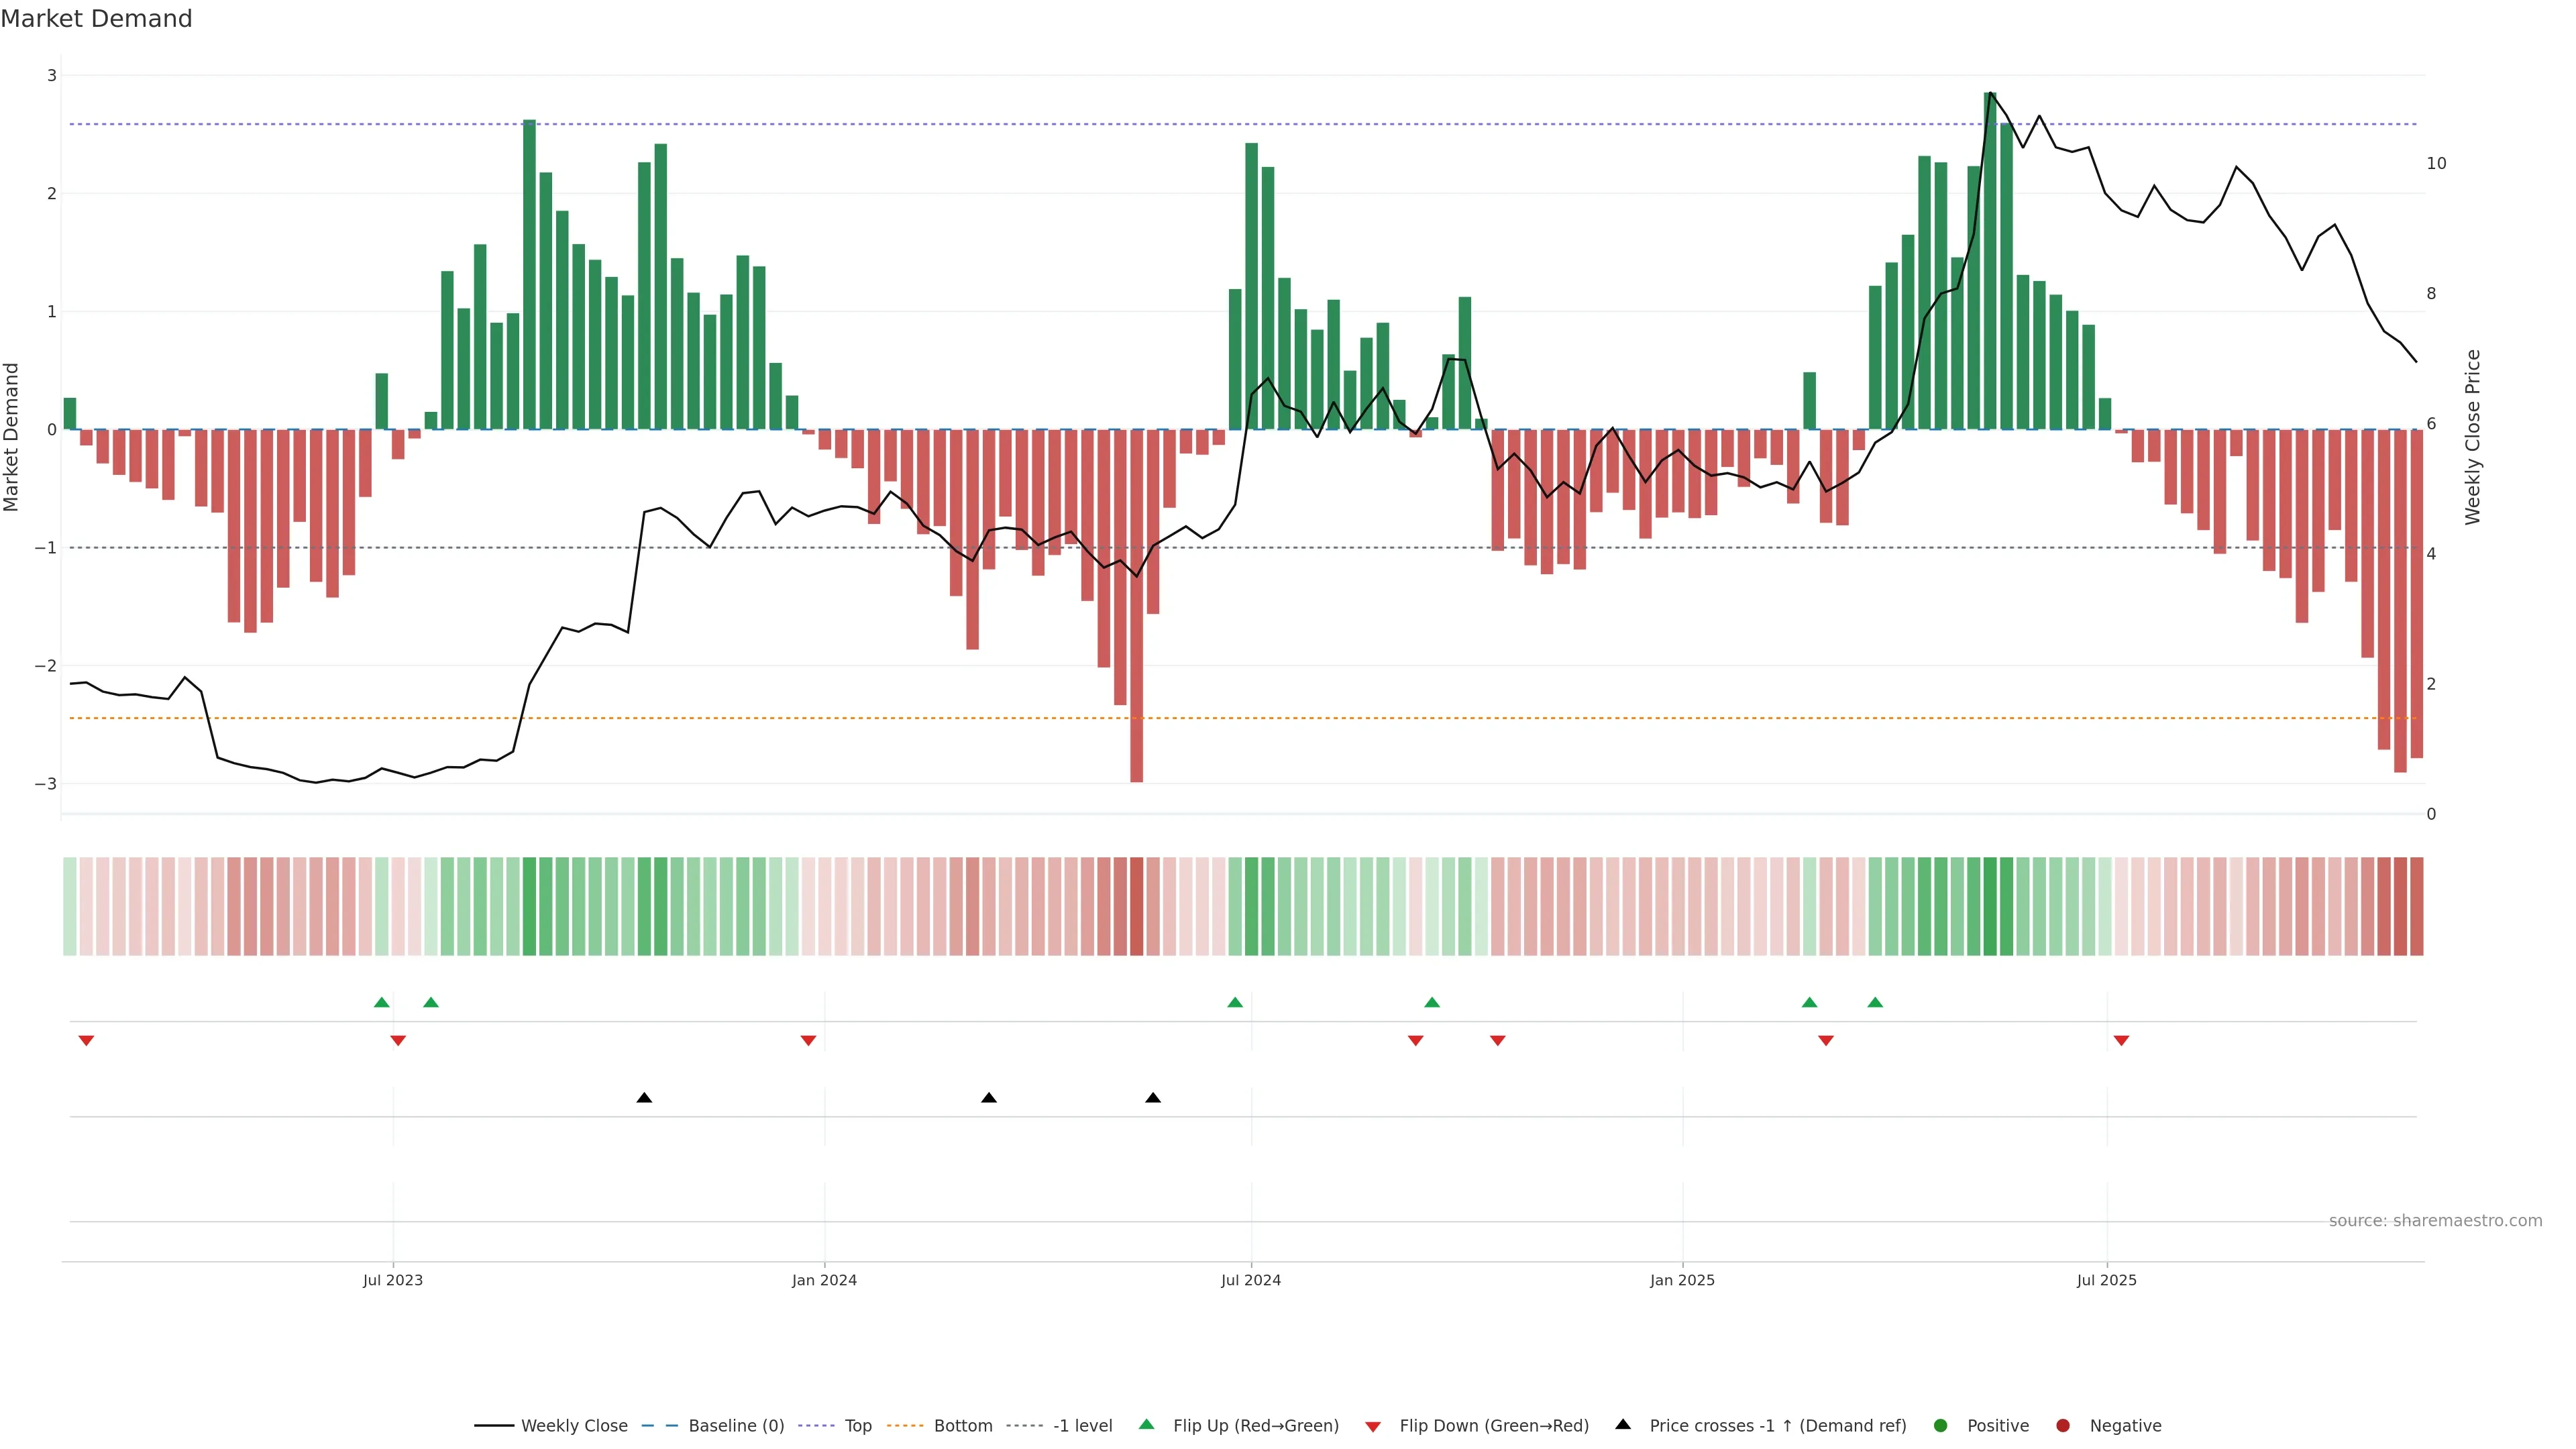Click the source: sharemaestro.com text
2576x1449 pixels.
2435,1220
